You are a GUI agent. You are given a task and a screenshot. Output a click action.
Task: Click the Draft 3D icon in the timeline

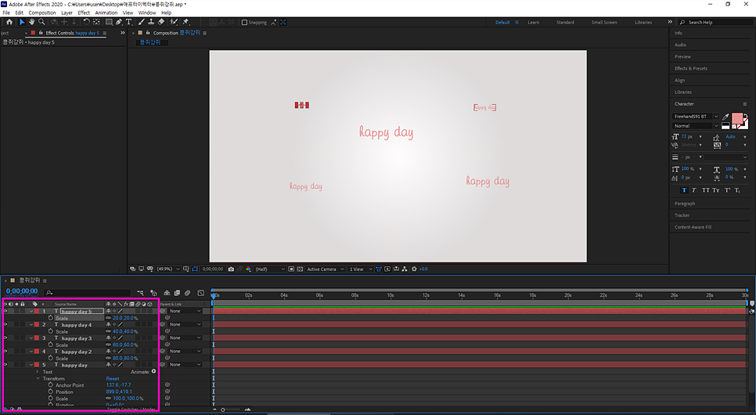(x=154, y=293)
